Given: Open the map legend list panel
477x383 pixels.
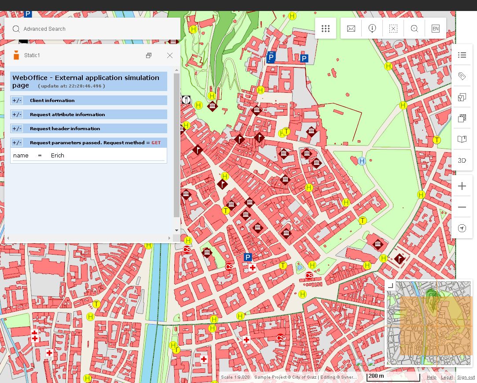Looking at the screenshot, I should 462,55.
